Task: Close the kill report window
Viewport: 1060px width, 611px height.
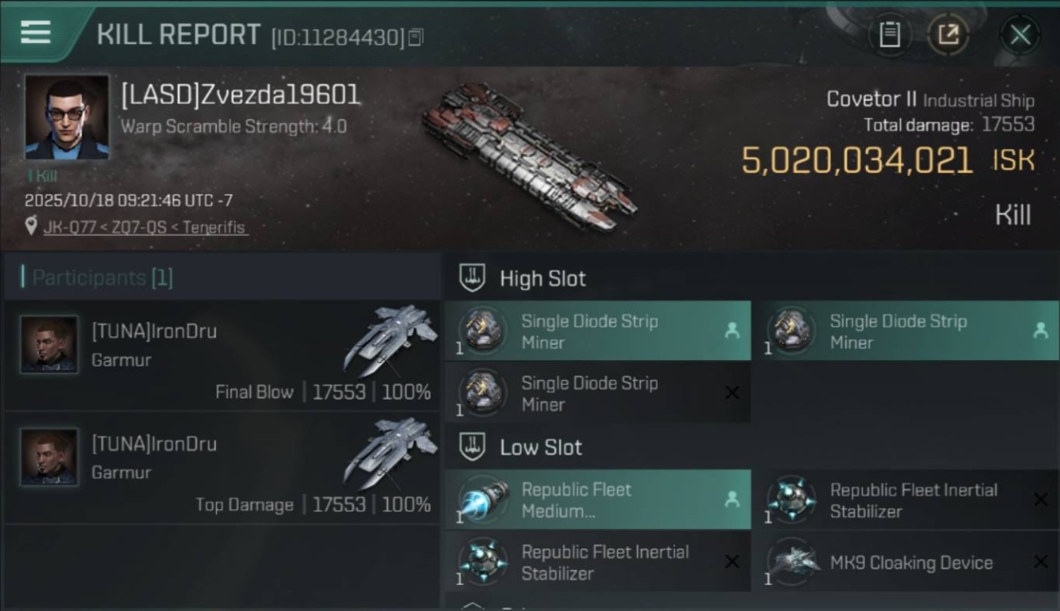Action: tap(1020, 35)
